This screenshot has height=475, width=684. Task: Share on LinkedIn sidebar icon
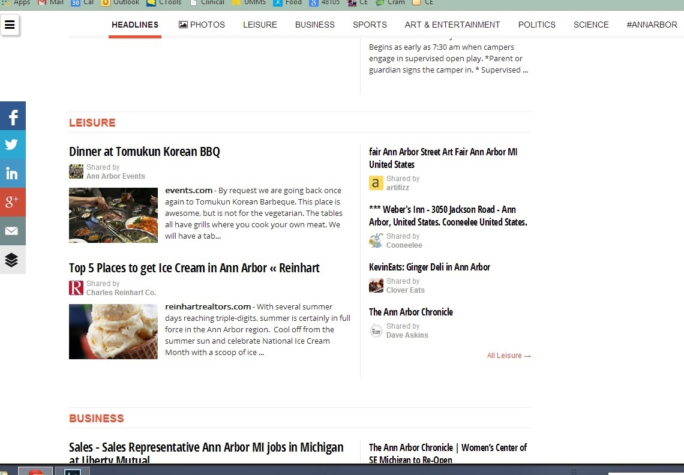click(x=13, y=174)
